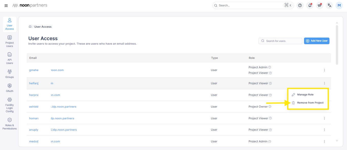347x150 pixels.
Task: Expand actions menu for medo user row
Action: click(324, 141)
